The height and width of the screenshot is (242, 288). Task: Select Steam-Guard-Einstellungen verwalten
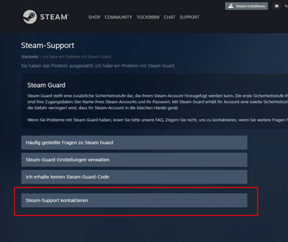point(134,160)
